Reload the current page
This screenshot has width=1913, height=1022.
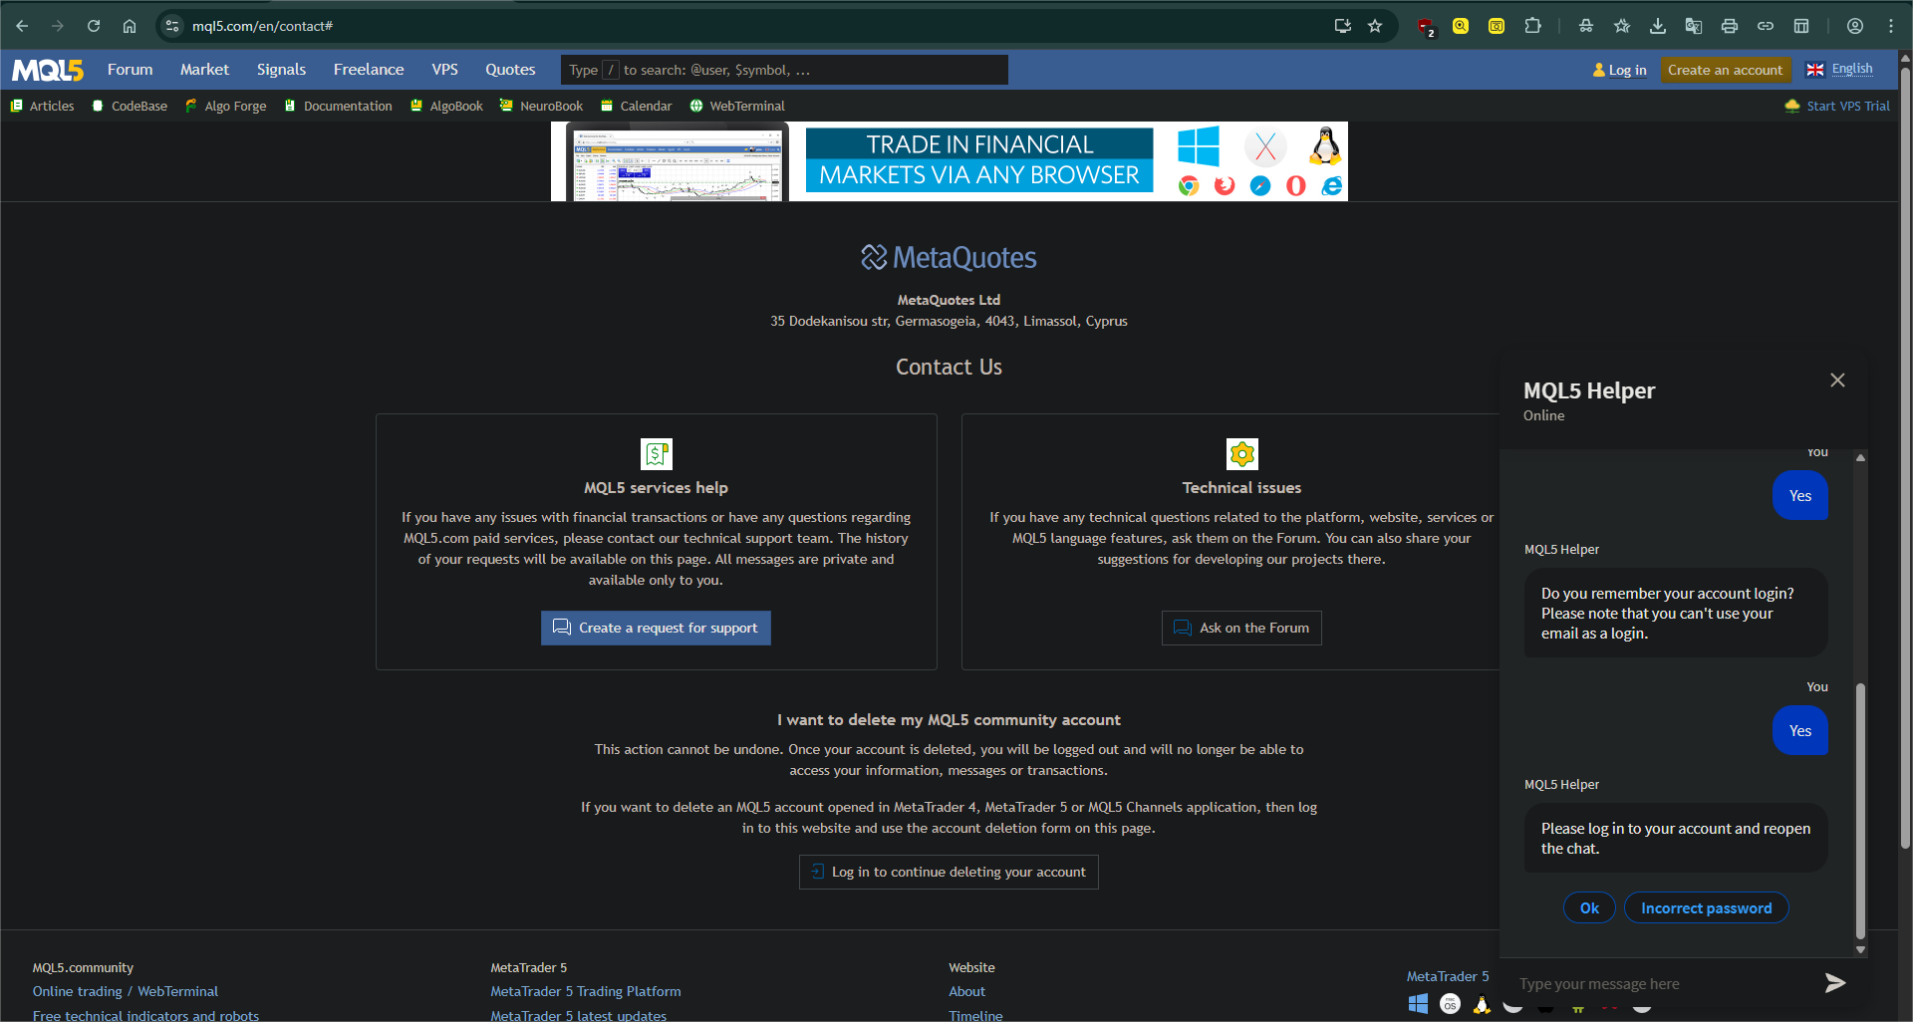[94, 26]
